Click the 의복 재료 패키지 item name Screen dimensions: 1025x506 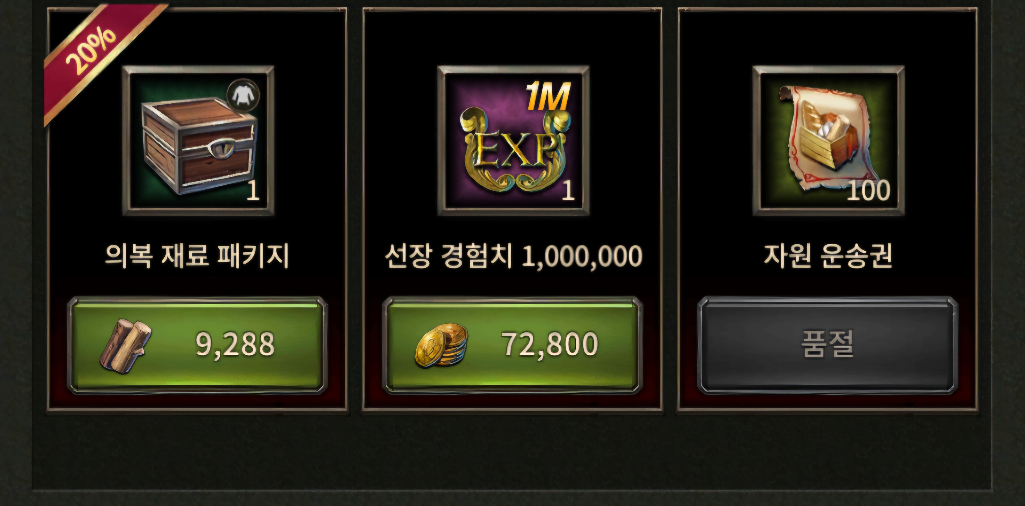[197, 256]
